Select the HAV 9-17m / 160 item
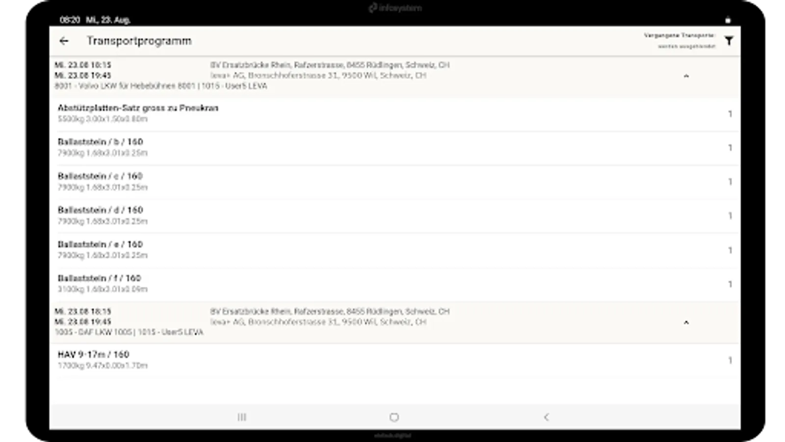 pos(395,360)
